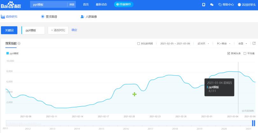Viewport: 258px width, 133px height.
Task: Open the 行业排行 navigation item
Action: [x=124, y=4]
